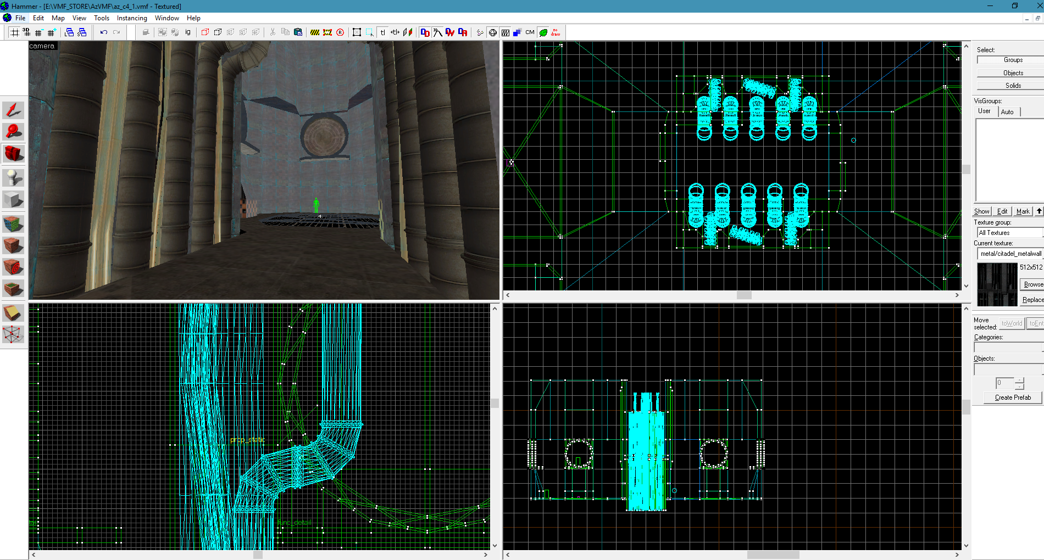1044x560 pixels.
Task: Click the Create Prefab button
Action: 1013,397
